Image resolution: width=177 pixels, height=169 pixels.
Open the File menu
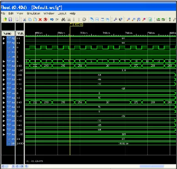(3, 13)
